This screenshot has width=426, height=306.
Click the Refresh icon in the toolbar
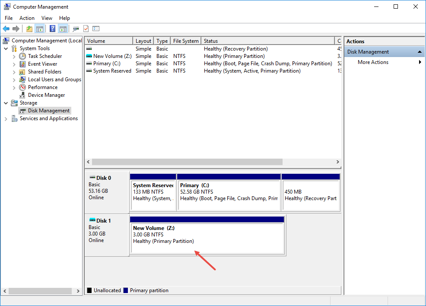86,29
